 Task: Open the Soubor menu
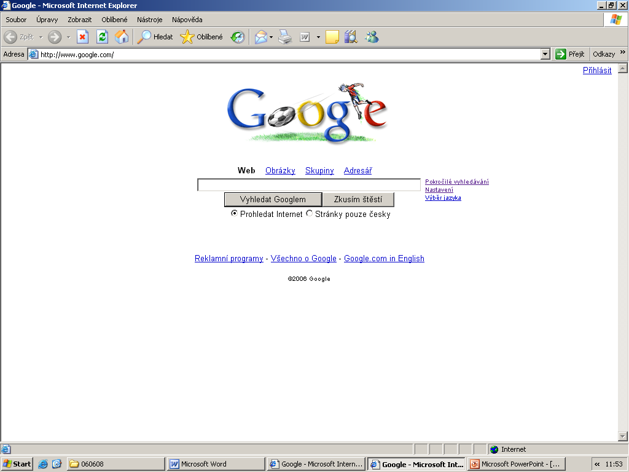point(16,20)
